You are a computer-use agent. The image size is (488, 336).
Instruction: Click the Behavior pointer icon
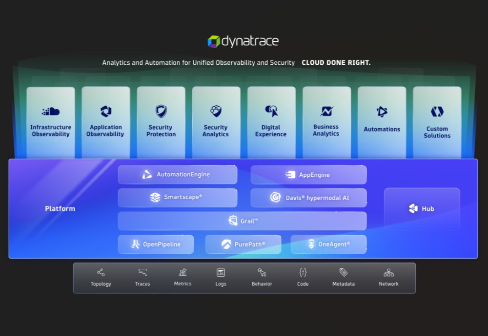262,272
